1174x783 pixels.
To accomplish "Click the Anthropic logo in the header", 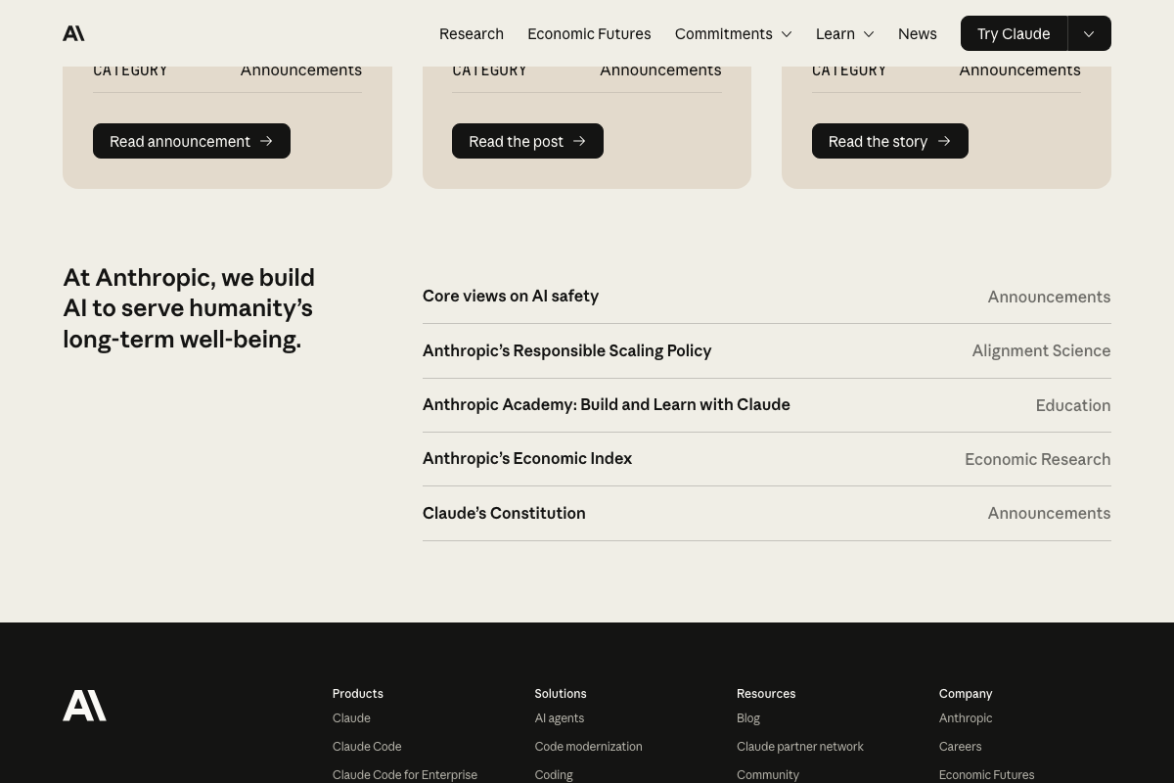I will coord(73,33).
